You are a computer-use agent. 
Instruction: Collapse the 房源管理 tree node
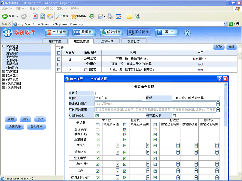pos(4,46)
